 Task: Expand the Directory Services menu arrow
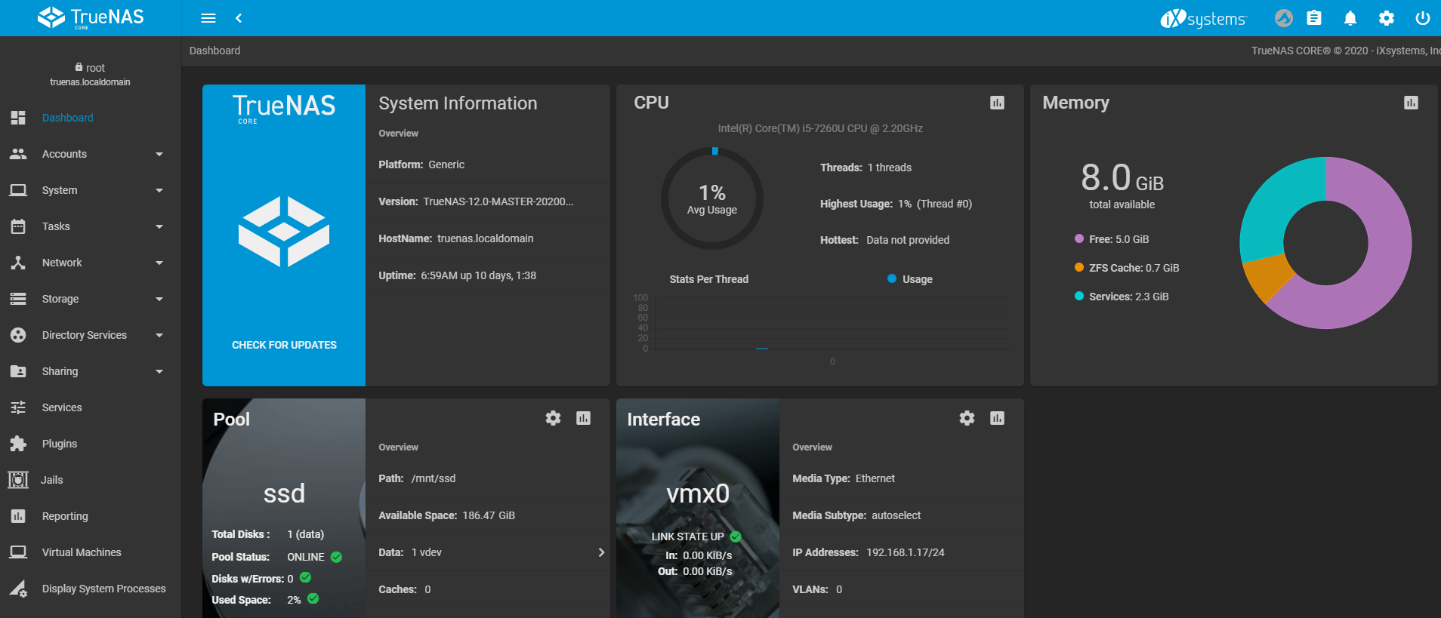coord(159,336)
